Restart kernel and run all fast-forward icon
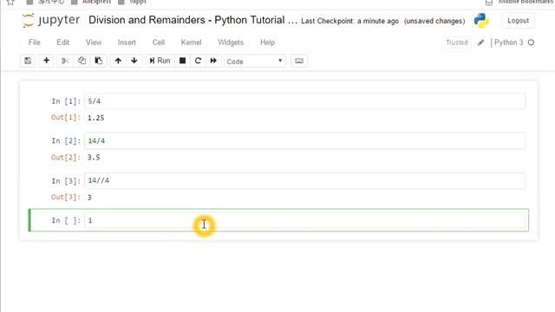555x312 pixels. click(213, 61)
